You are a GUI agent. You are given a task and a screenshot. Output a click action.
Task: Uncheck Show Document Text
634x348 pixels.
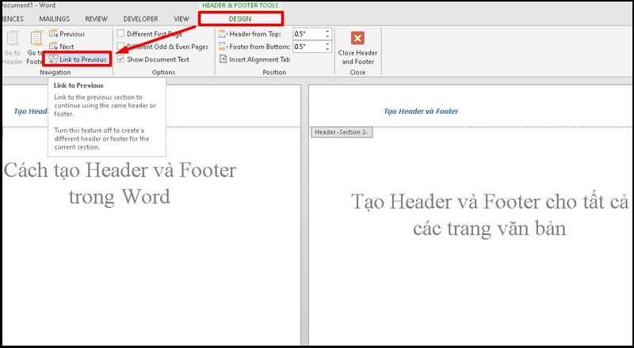[120, 59]
